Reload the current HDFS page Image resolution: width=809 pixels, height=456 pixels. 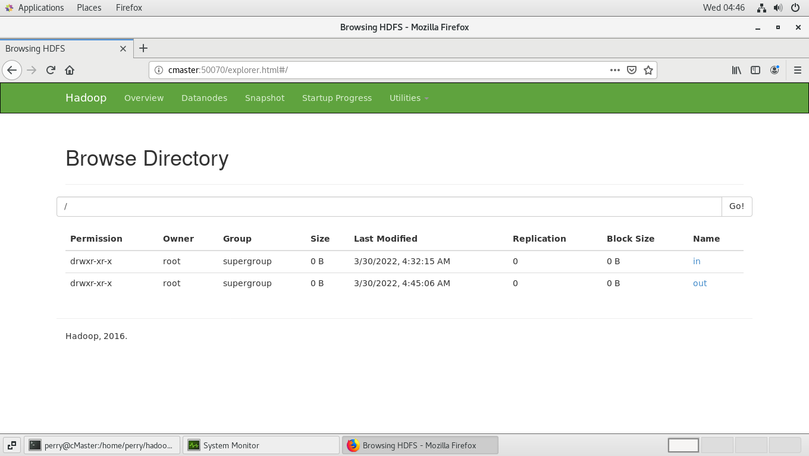[51, 70]
